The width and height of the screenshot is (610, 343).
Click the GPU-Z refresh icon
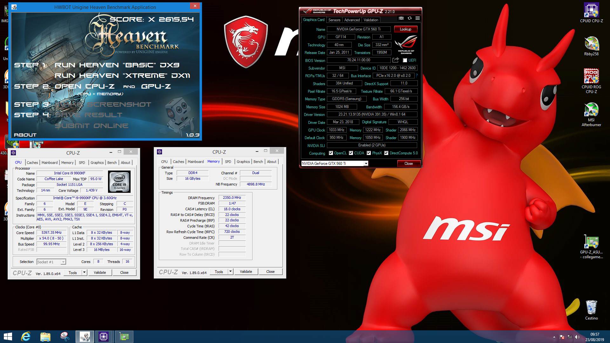point(410,18)
